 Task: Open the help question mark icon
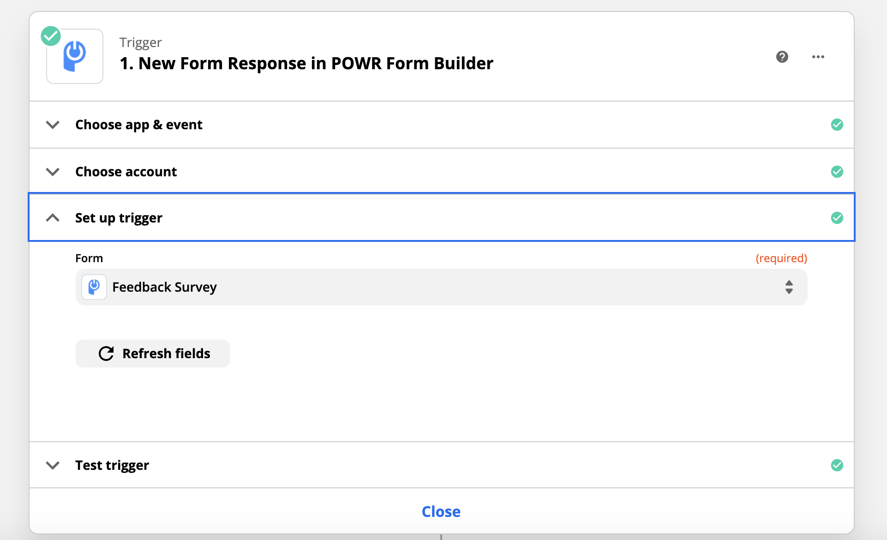782,57
